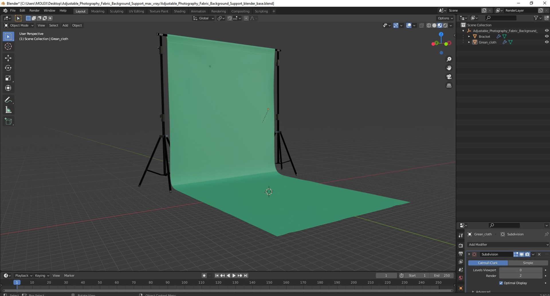Open the Tool properties tab icon

point(461,235)
